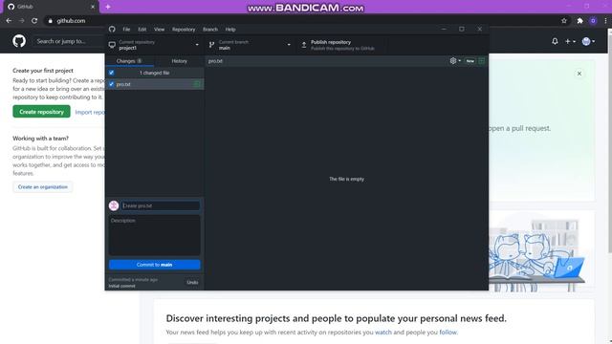Click the Commit to main button
612x344 pixels.
click(155, 265)
